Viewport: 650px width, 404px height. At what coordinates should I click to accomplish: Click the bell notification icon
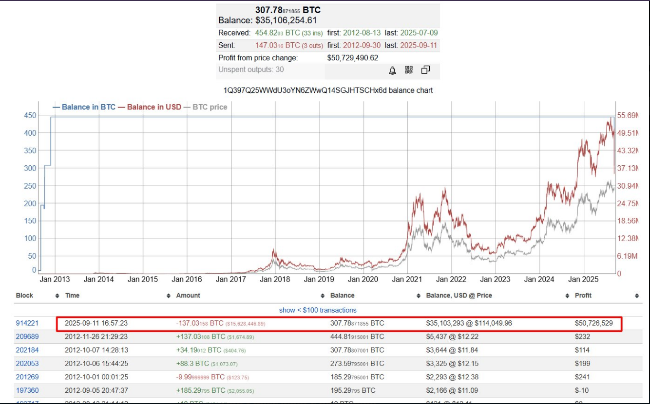pos(392,70)
